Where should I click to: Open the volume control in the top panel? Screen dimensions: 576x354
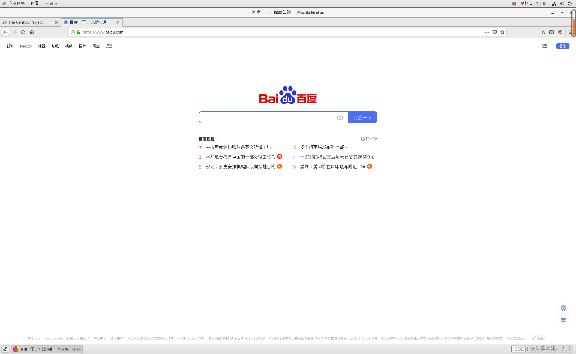pyautogui.click(x=562, y=4)
